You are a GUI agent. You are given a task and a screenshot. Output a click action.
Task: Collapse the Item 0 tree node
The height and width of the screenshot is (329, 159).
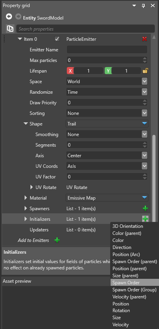point(20,39)
